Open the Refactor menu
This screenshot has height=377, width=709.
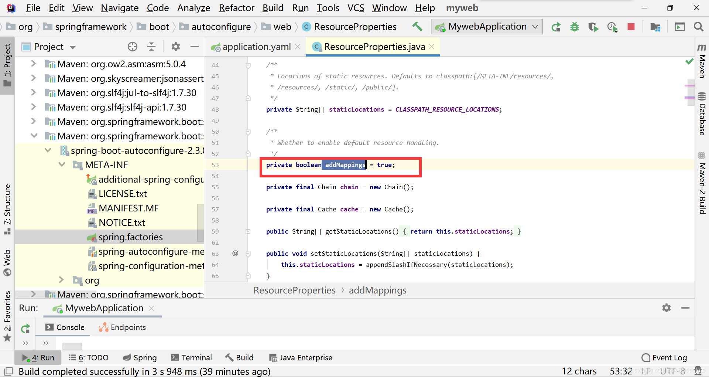[x=236, y=8]
